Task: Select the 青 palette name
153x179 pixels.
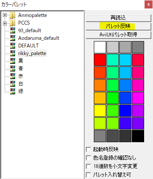Action: tap(21, 69)
